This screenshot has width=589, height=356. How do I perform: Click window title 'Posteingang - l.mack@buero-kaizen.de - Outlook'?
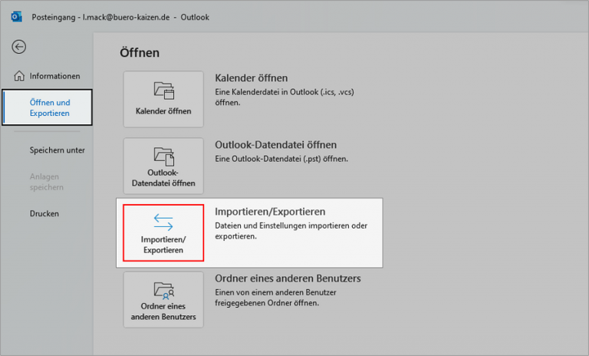click(120, 18)
